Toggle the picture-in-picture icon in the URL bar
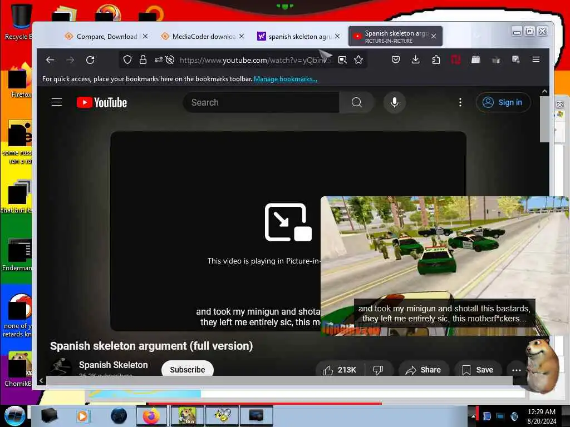The height and width of the screenshot is (427, 570). [x=342, y=60]
